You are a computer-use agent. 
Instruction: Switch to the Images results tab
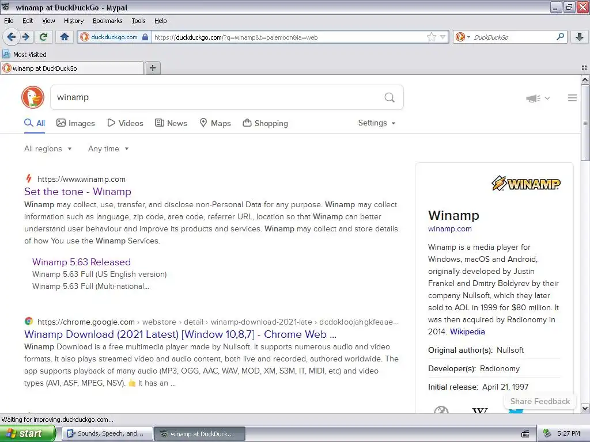pos(75,123)
